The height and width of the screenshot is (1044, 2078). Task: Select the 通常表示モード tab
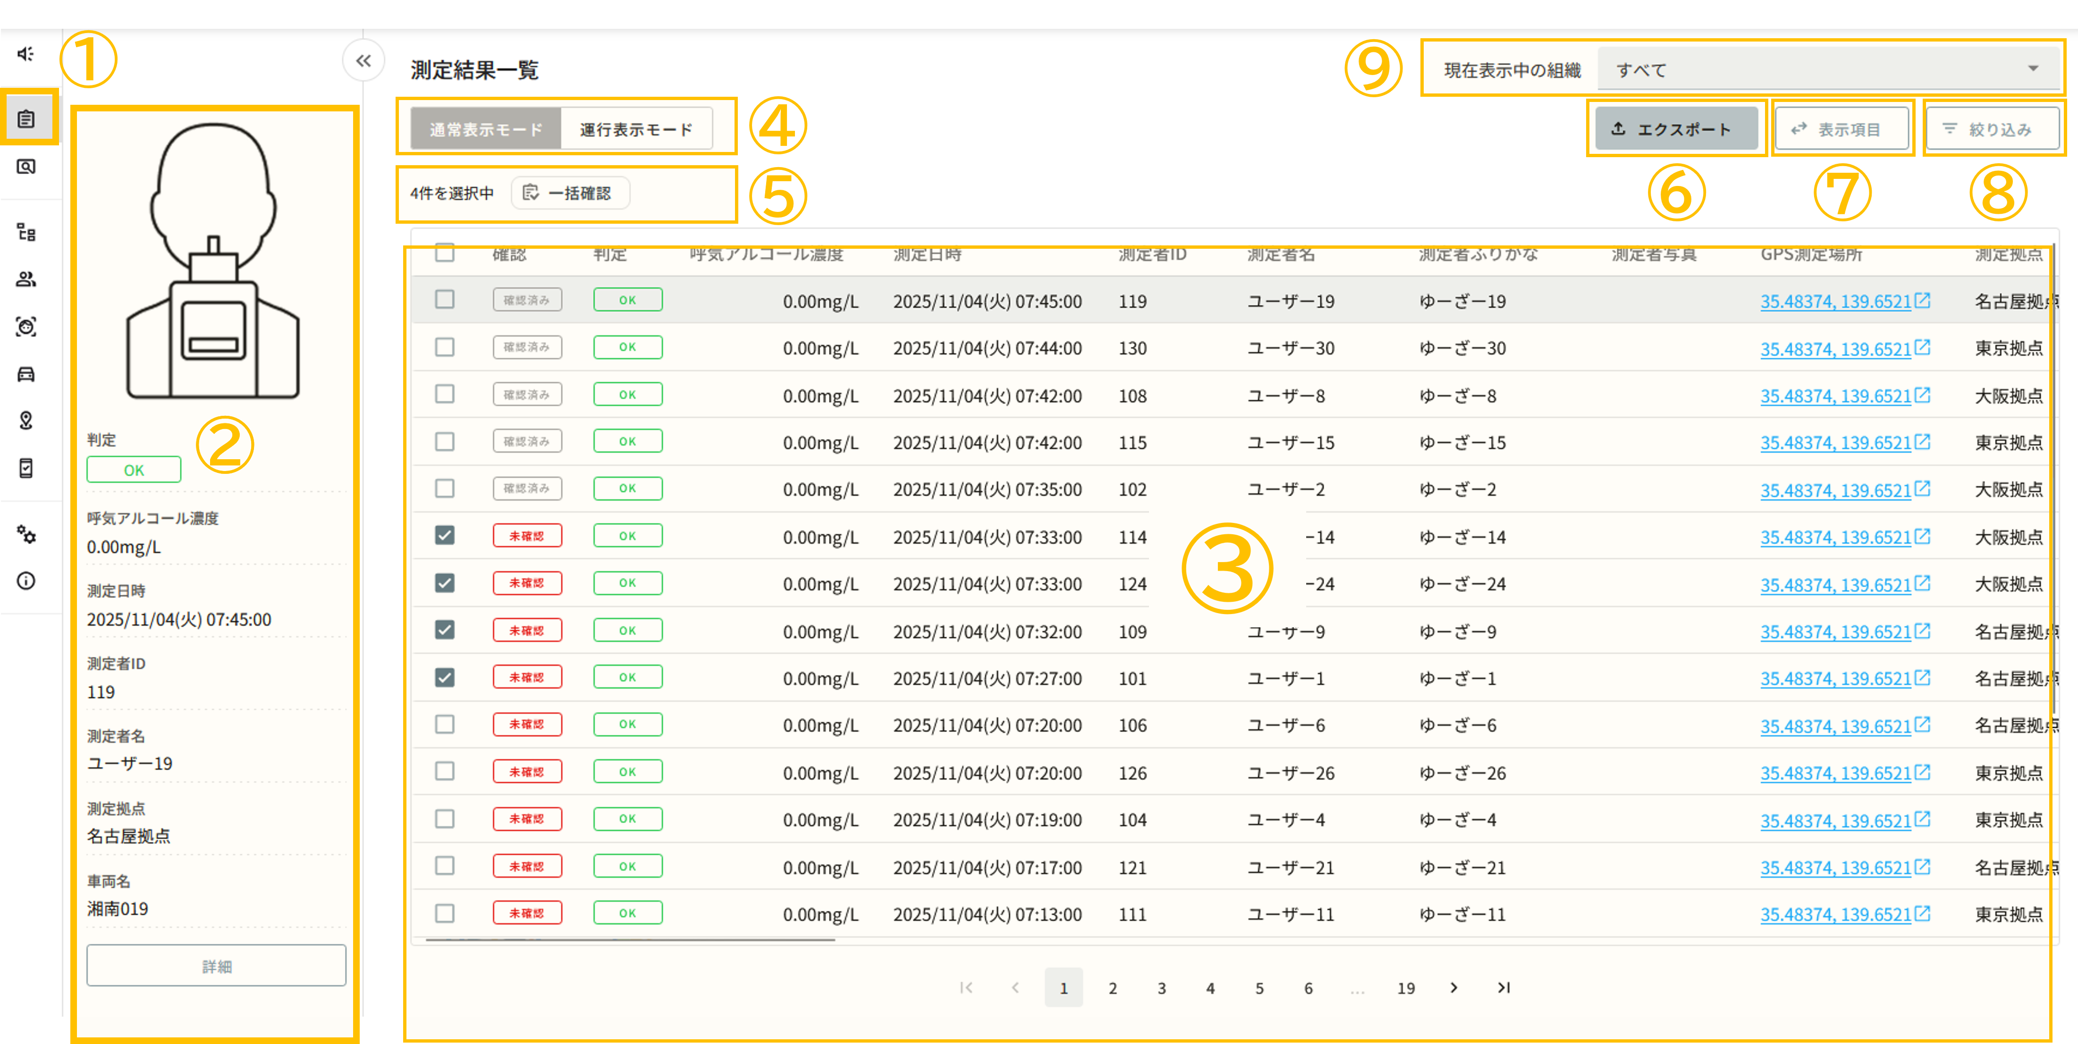pos(486,129)
